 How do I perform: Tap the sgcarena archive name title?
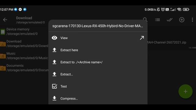click(x=98, y=26)
